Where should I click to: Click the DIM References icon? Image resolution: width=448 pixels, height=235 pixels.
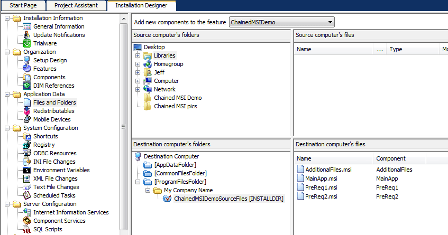click(27, 86)
